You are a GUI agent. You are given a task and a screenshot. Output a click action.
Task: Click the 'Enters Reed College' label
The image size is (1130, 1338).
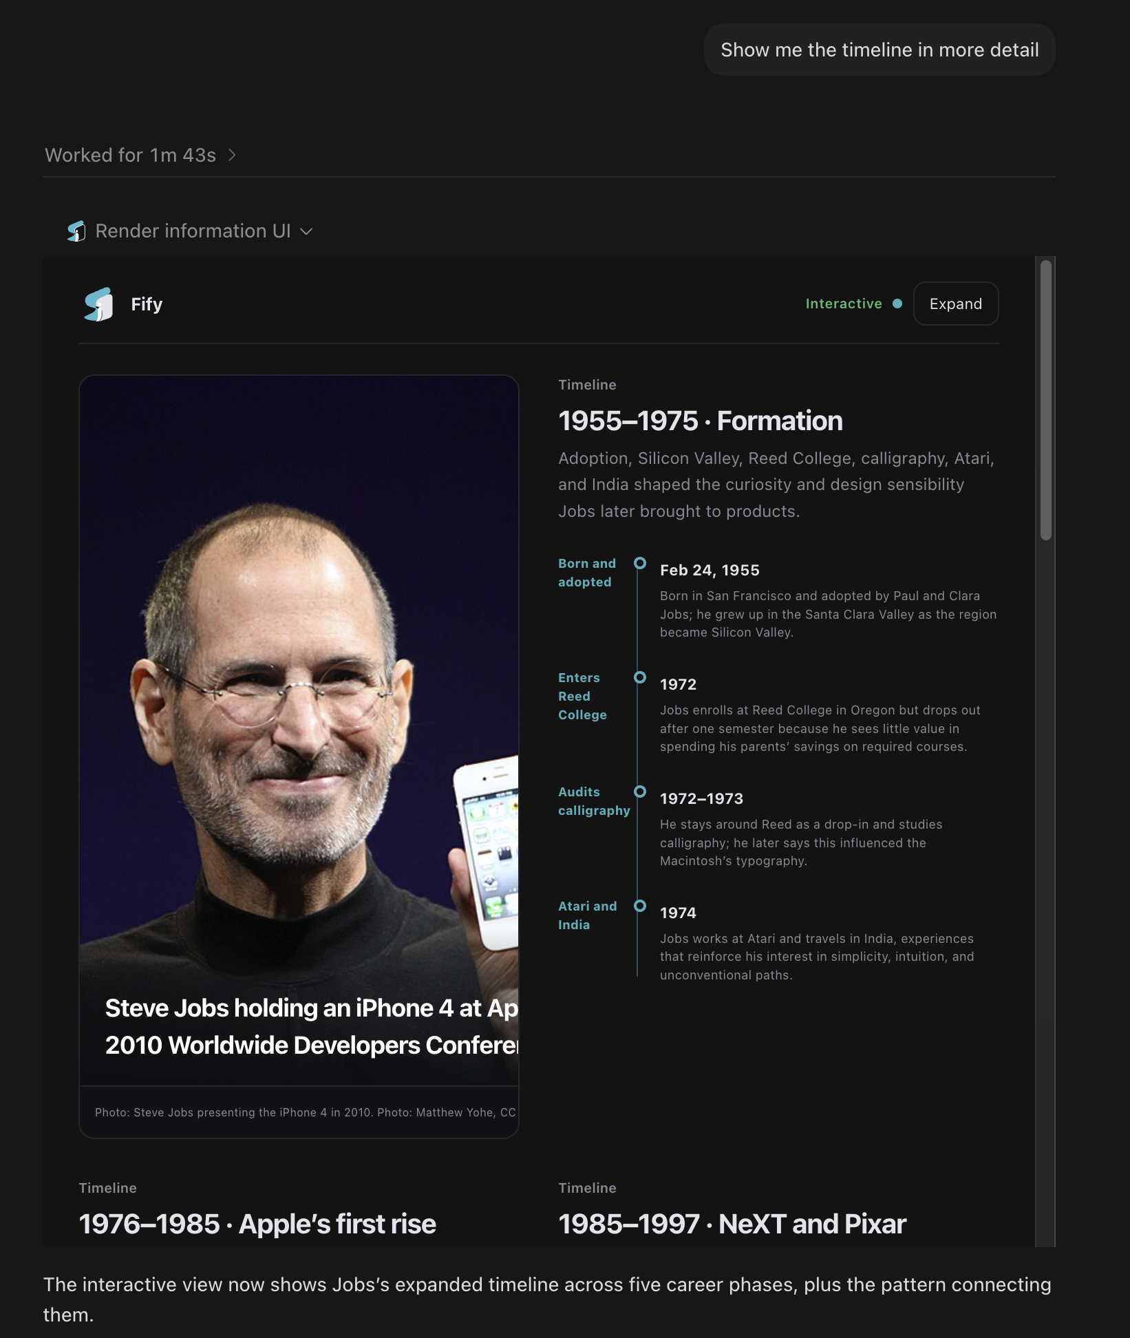[582, 696]
